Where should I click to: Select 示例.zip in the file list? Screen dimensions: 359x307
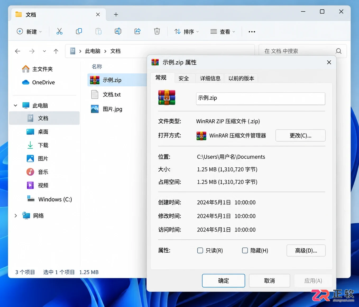tap(117, 80)
